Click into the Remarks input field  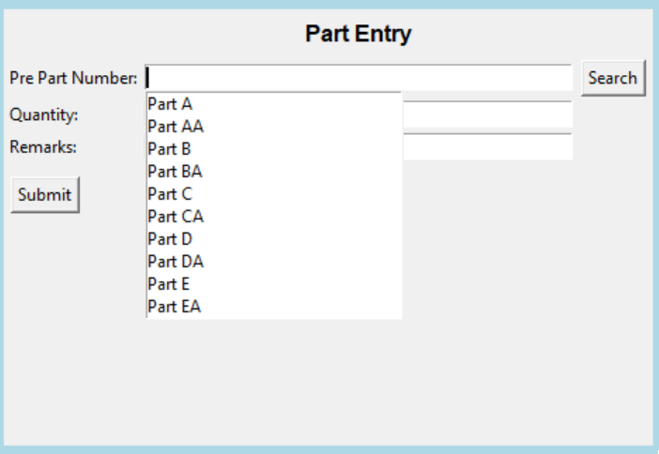click(487, 146)
